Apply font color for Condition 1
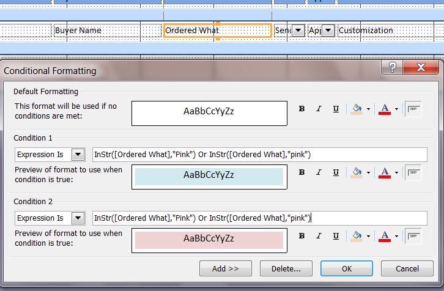 pyautogui.click(x=385, y=172)
